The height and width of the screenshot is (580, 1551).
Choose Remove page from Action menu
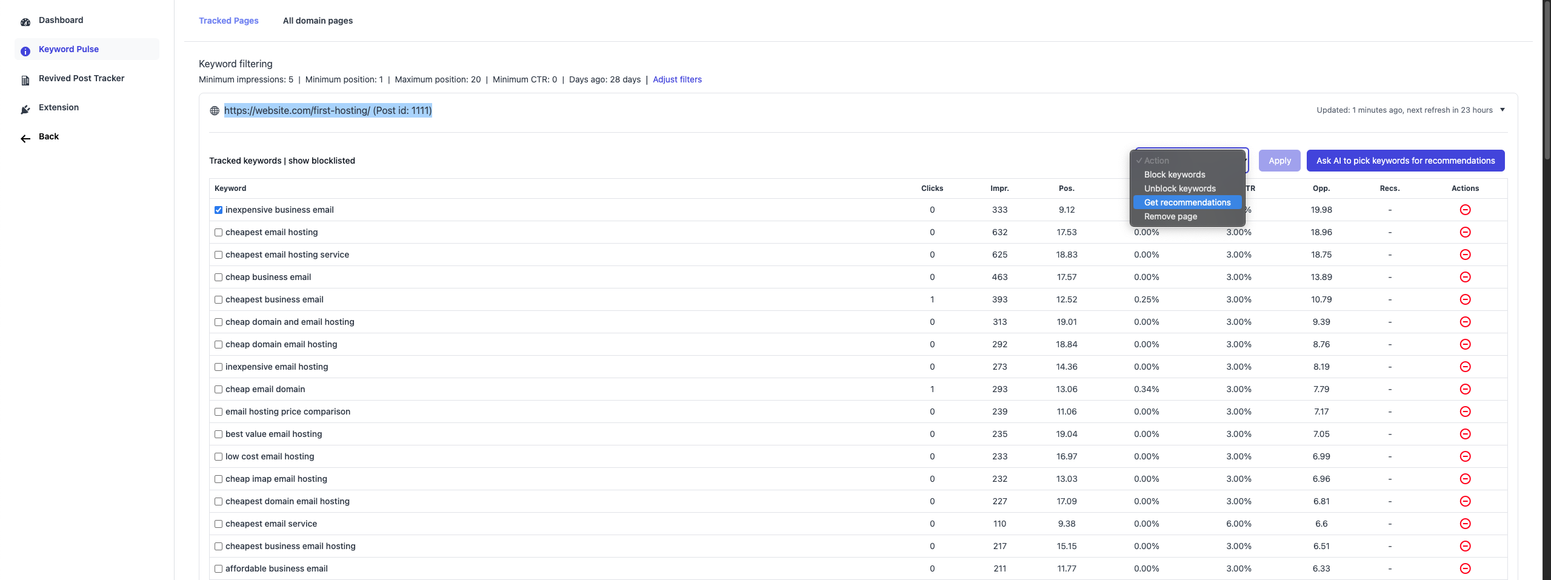(1187, 216)
